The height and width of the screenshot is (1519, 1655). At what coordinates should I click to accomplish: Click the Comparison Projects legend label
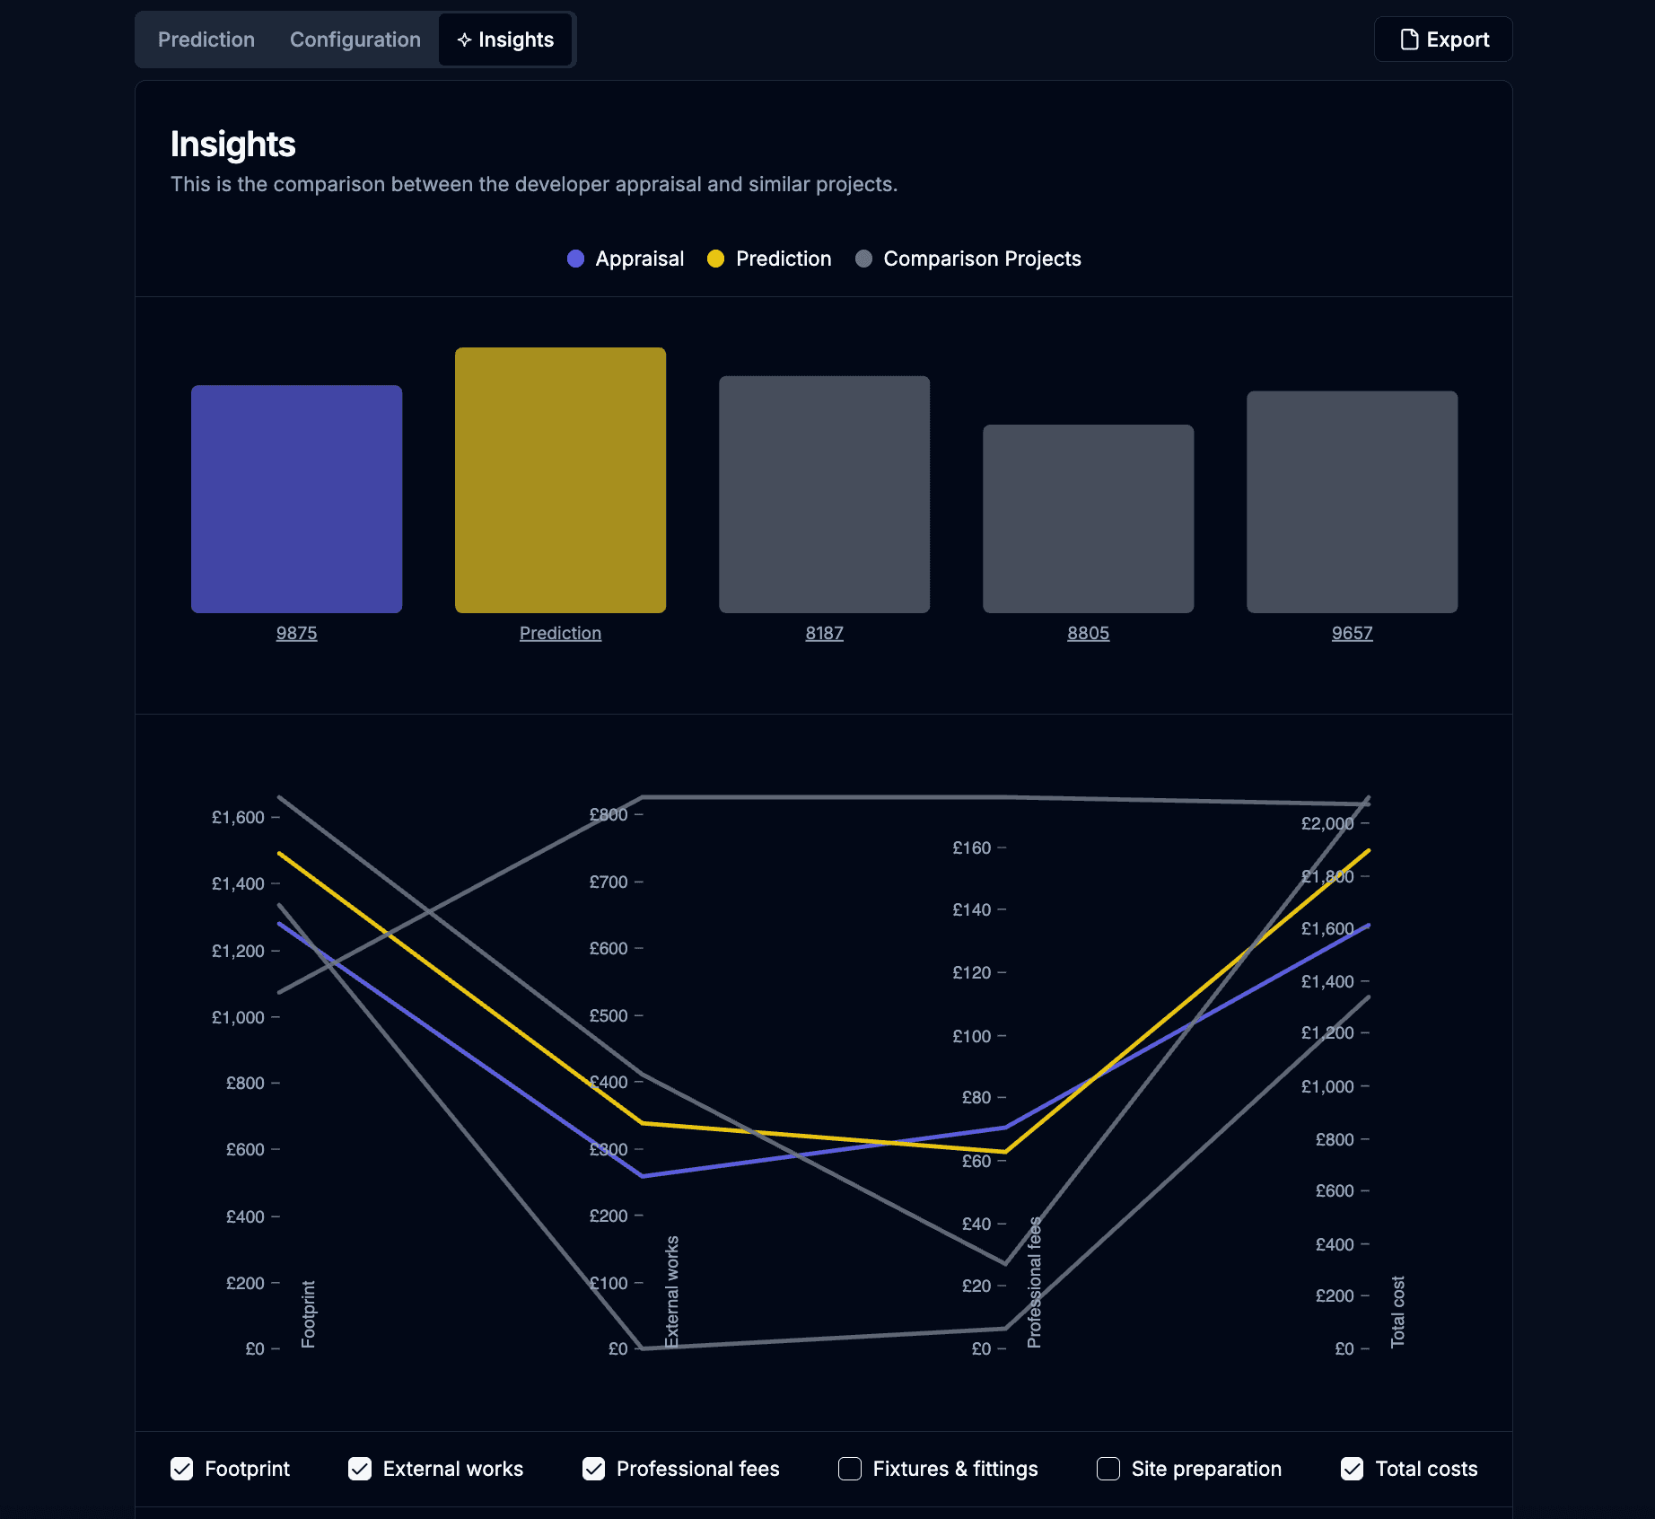(x=982, y=259)
